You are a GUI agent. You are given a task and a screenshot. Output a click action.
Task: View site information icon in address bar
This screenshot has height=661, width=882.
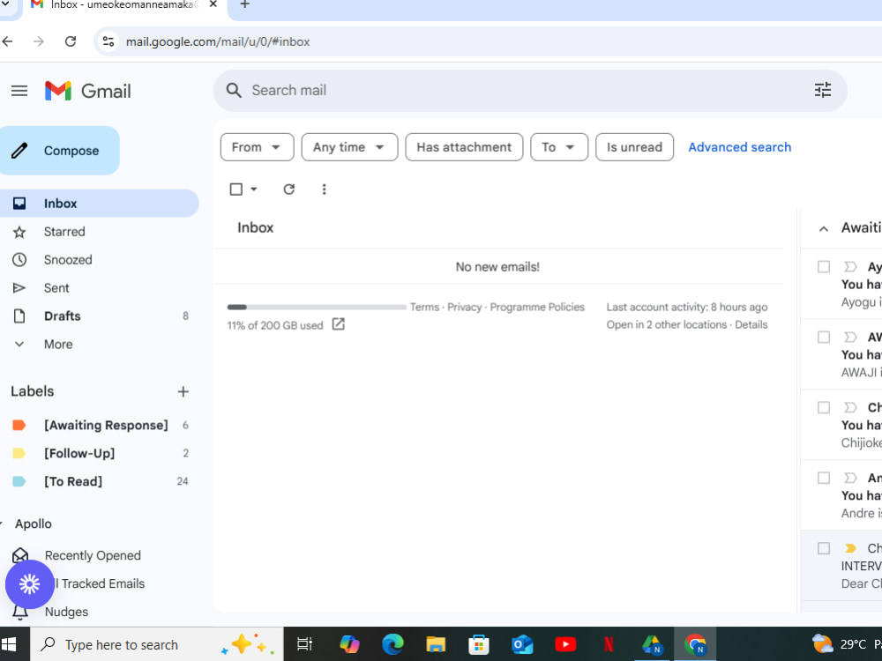(x=108, y=41)
